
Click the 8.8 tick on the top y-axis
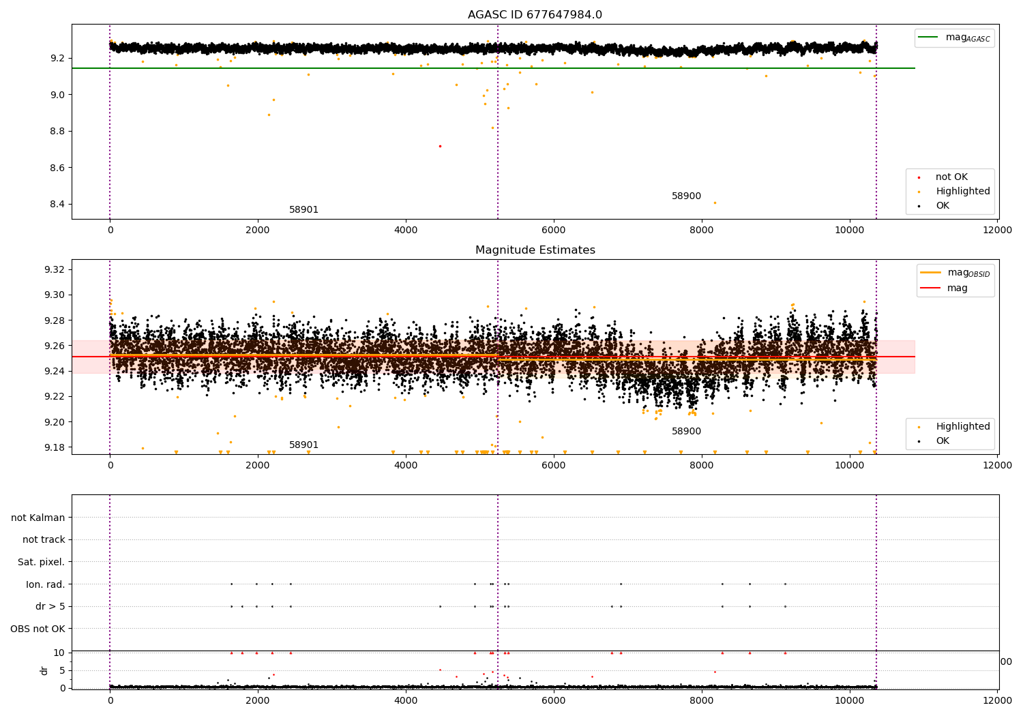pos(57,132)
